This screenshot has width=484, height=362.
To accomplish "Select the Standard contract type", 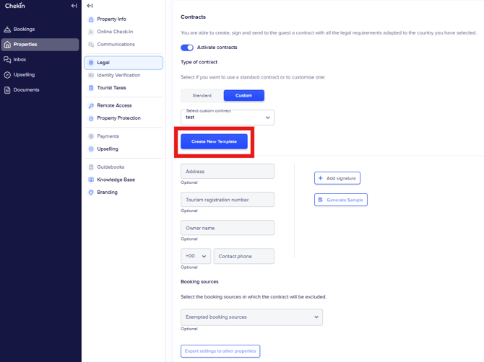I will 202,95.
